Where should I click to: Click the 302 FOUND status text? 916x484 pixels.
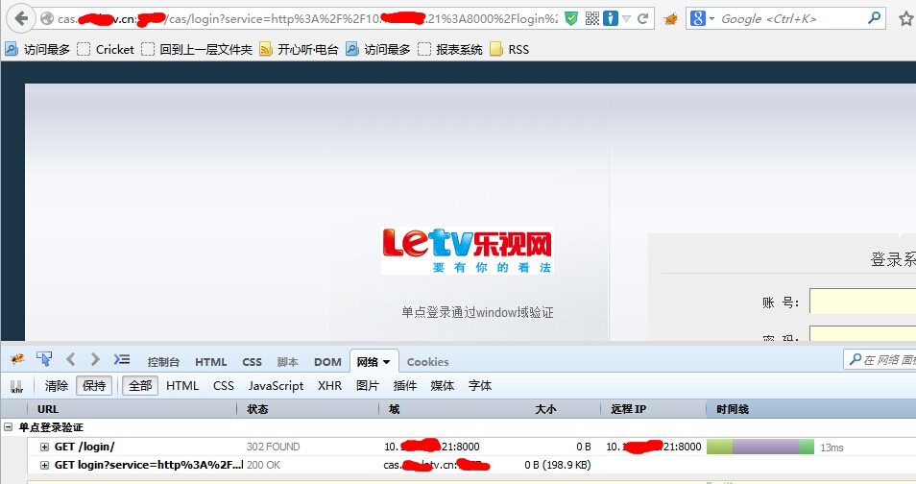pos(273,448)
